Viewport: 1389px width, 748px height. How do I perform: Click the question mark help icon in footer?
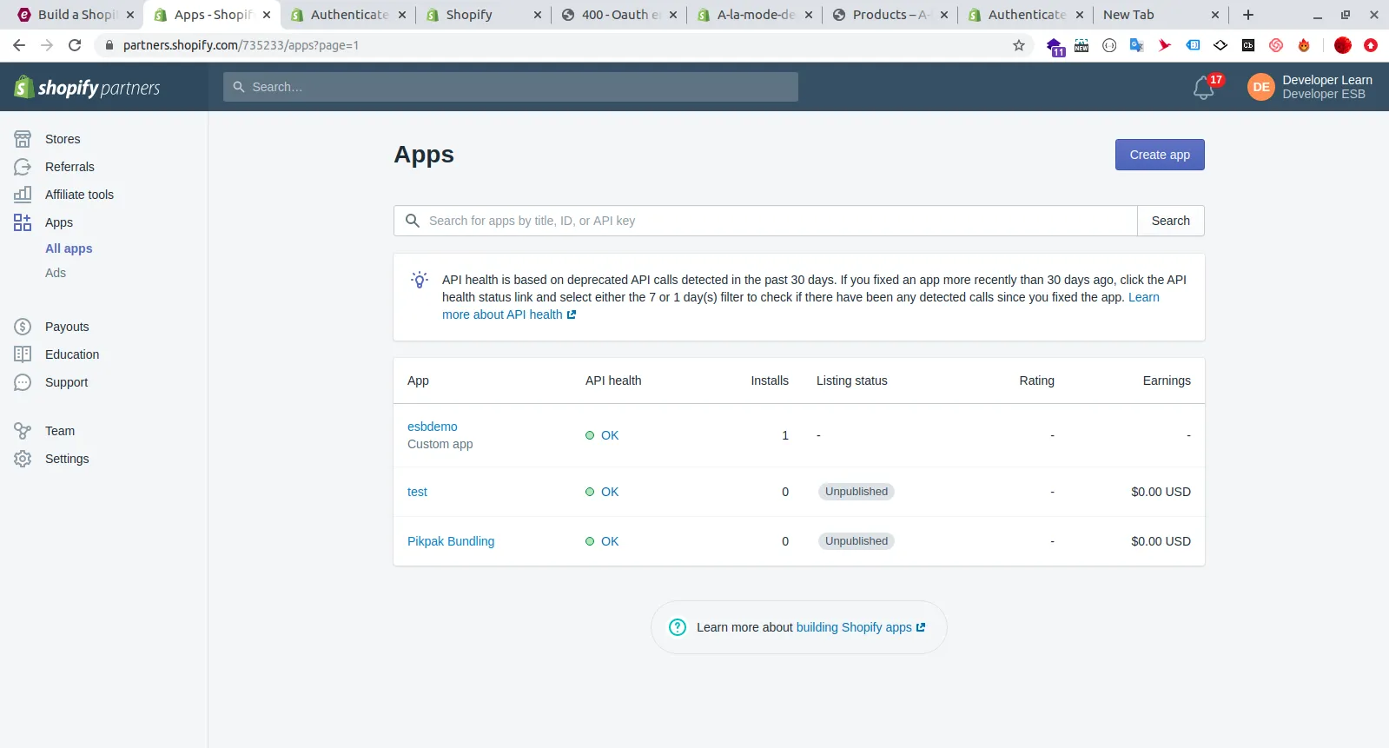pyautogui.click(x=678, y=627)
